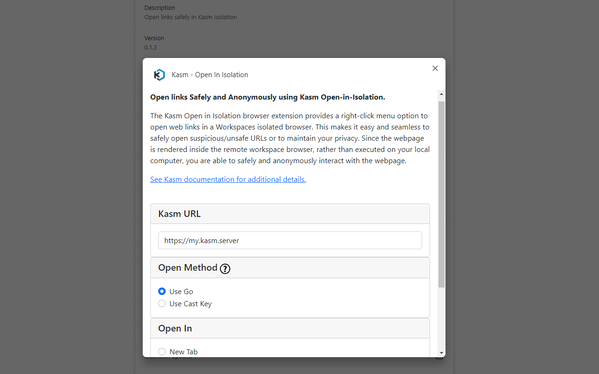Select the Use Go radio option

[162, 291]
